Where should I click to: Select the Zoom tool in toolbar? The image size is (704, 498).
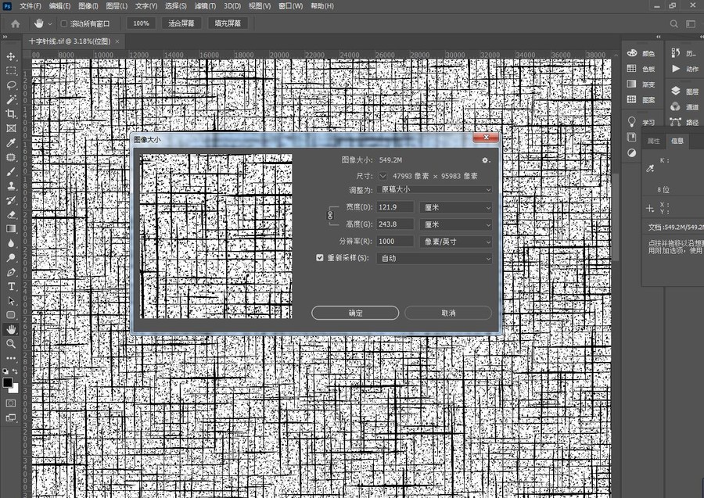tap(11, 344)
